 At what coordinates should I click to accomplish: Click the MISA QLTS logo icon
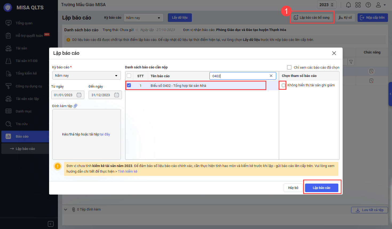click(x=8, y=7)
